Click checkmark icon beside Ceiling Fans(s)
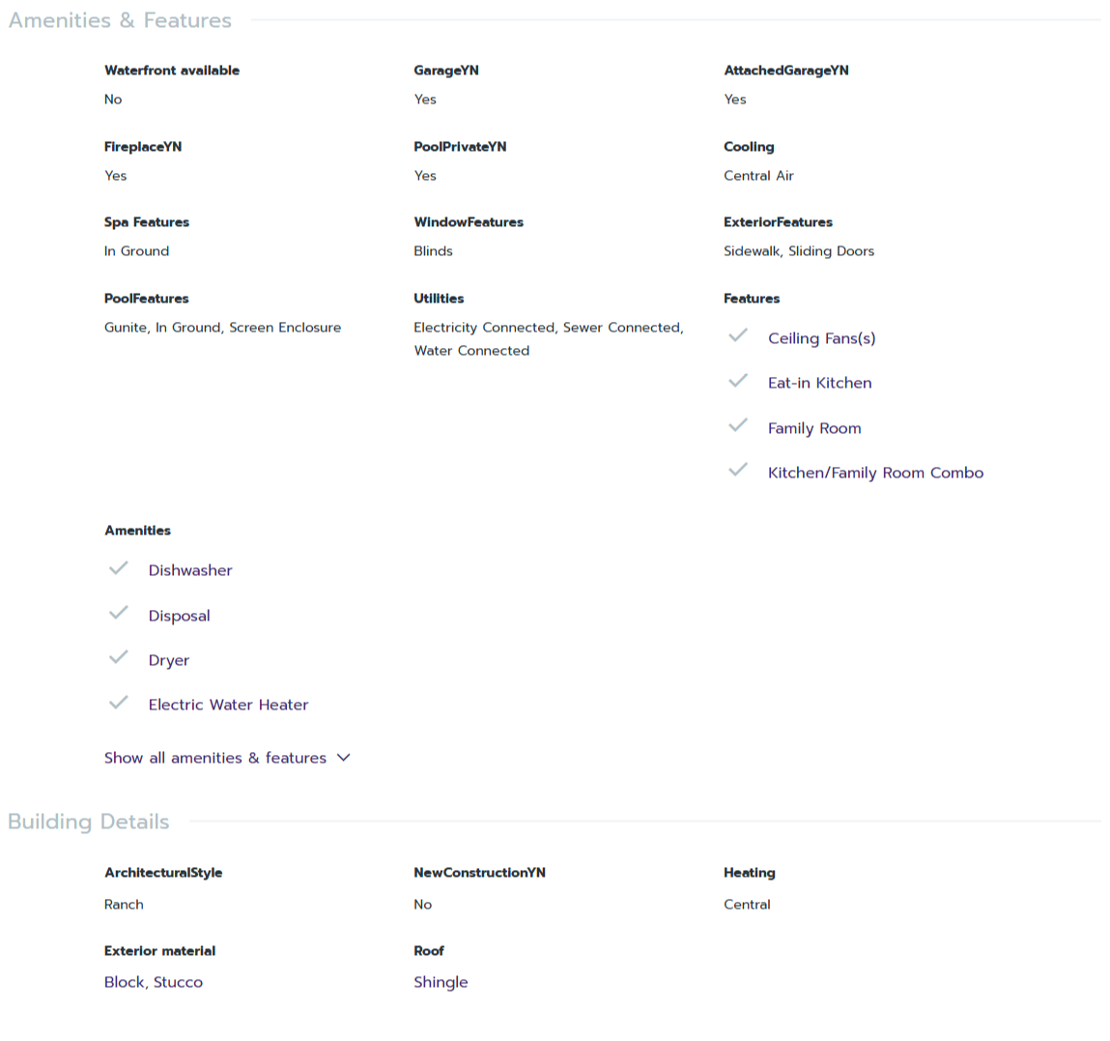Screen dimensions: 1110x1041 (x=738, y=335)
